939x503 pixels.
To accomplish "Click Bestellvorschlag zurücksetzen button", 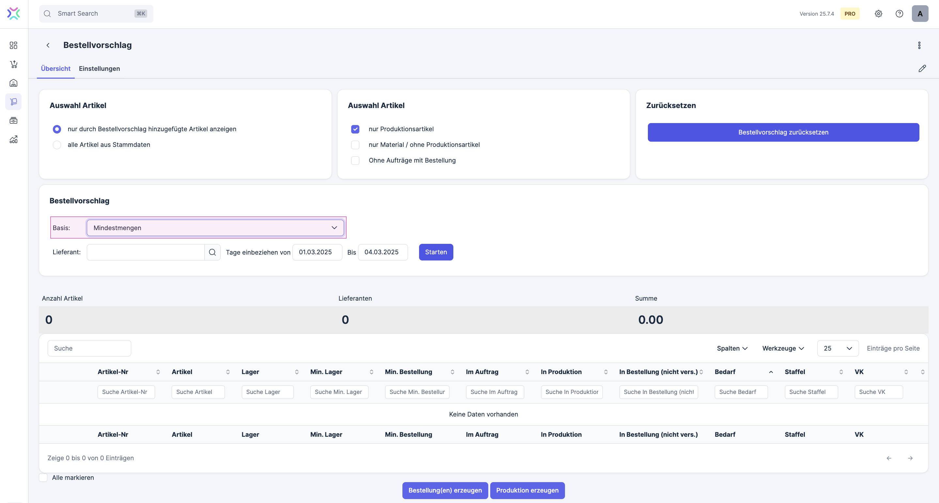I will [x=783, y=132].
